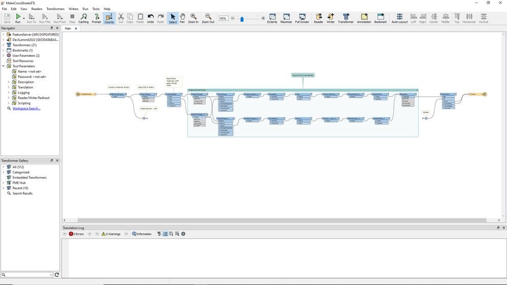Click the Cut scissors icon

(121, 18)
